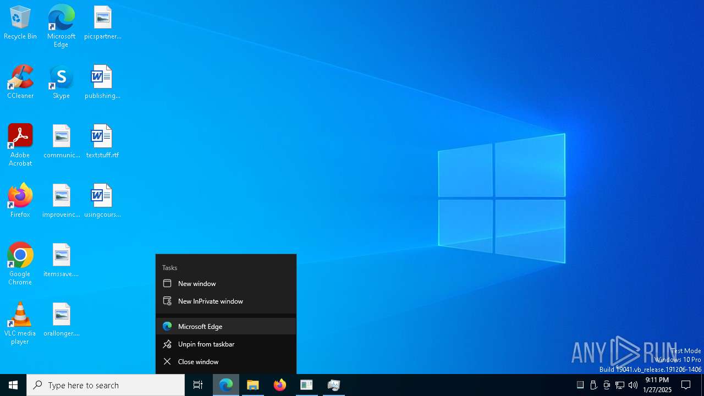Click the leftmost square system tray icon

tap(580, 385)
